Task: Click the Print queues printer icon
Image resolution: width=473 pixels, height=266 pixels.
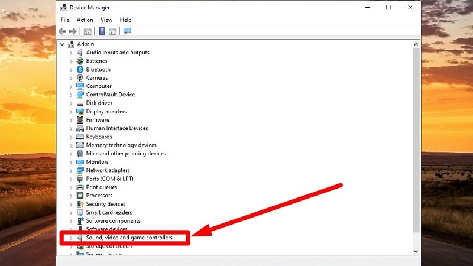Action: [x=80, y=187]
